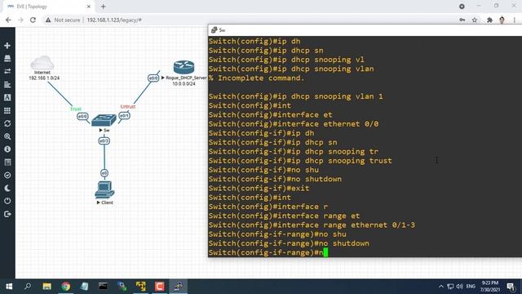Go back in browser
The image size is (522, 294).
8,20
